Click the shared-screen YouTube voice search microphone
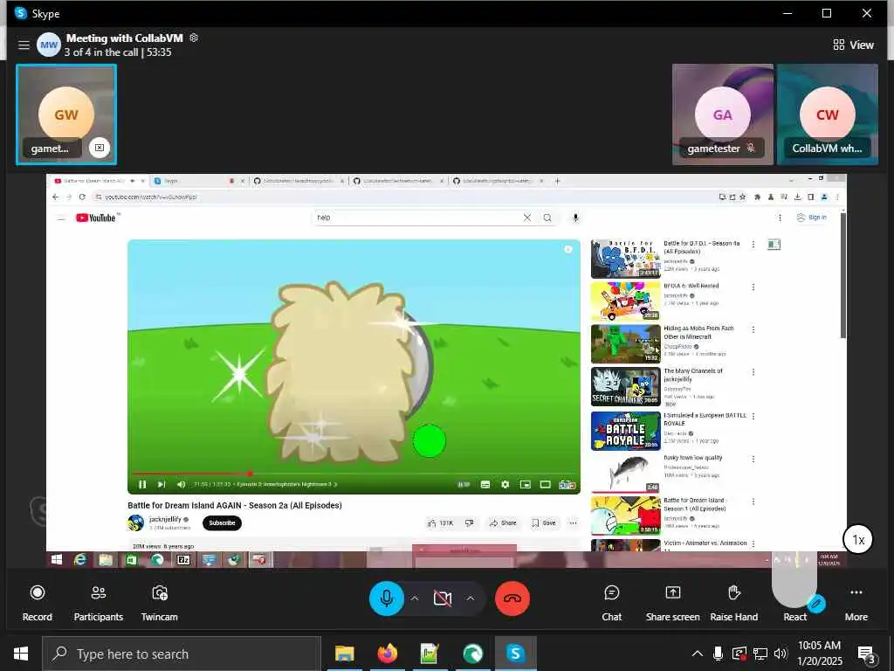The width and height of the screenshot is (894, 671). click(x=575, y=218)
